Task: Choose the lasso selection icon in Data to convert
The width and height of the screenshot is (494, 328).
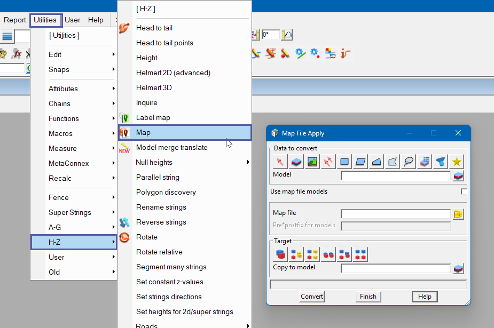Action: click(409, 162)
